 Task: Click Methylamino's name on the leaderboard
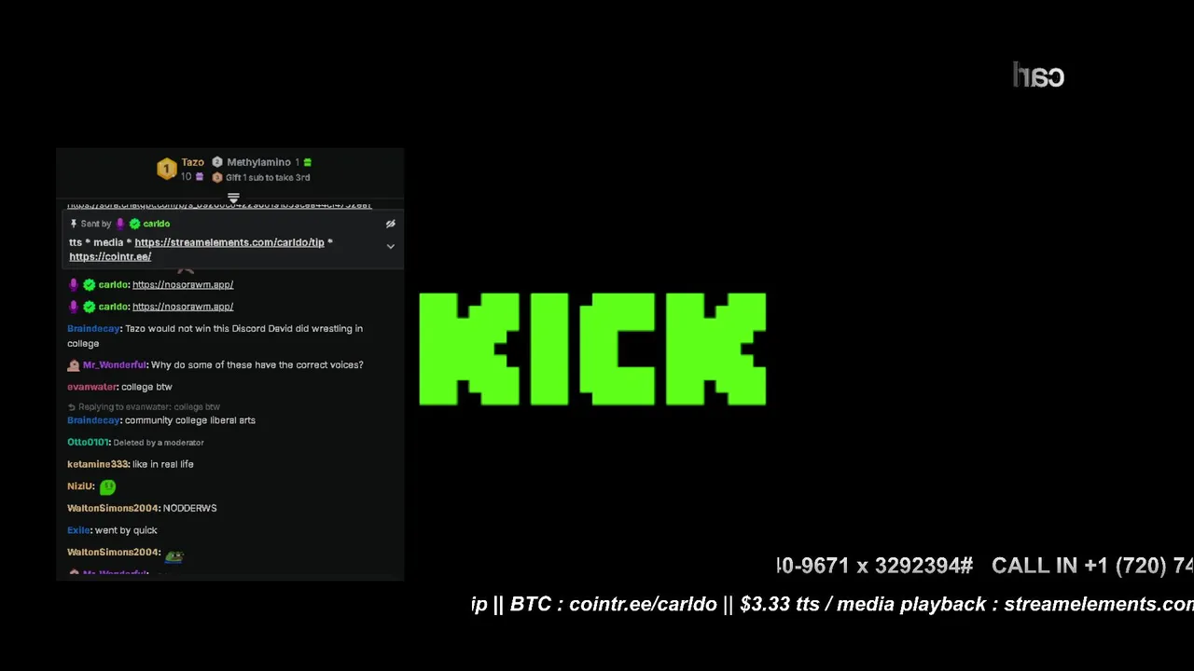(259, 162)
